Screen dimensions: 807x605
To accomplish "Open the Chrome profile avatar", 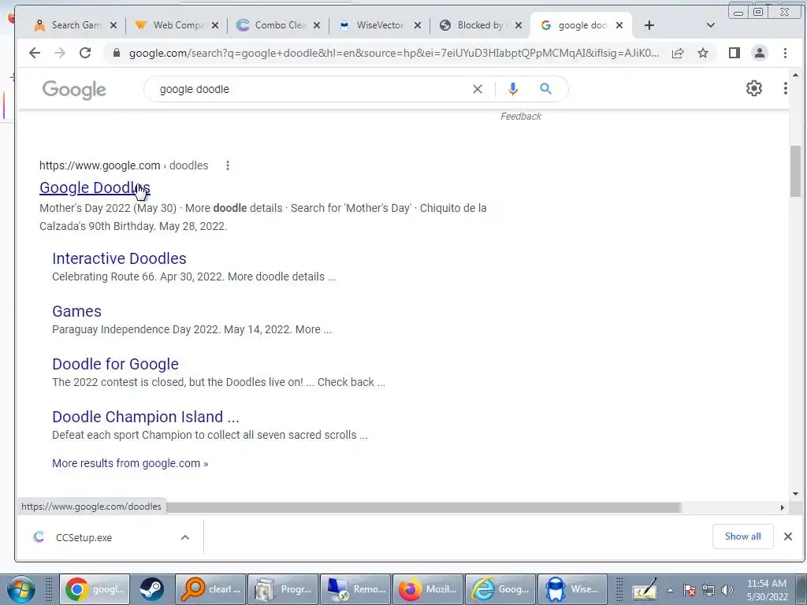I will click(760, 53).
